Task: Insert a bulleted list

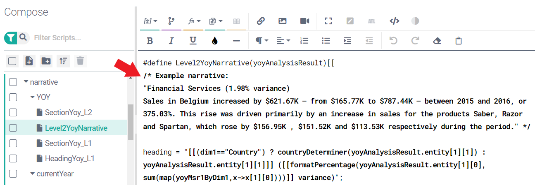Action: [x=326, y=41]
